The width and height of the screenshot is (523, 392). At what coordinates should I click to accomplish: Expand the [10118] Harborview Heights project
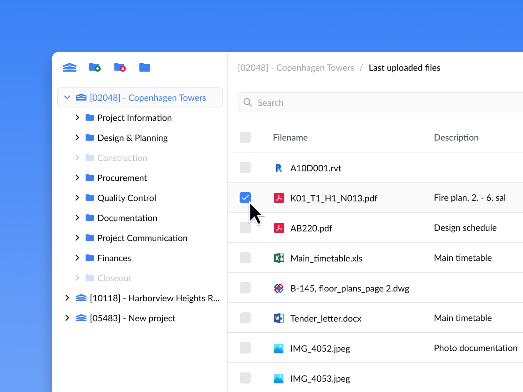pos(67,298)
